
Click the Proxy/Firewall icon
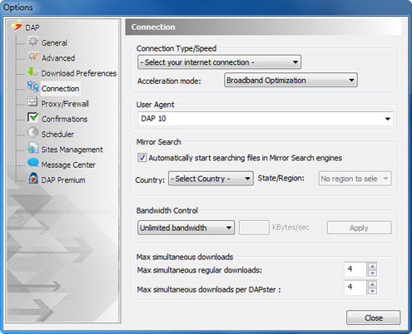click(32, 101)
